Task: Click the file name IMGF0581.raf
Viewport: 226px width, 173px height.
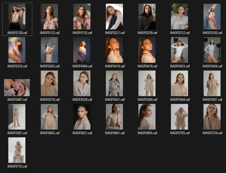Action: pos(212,100)
